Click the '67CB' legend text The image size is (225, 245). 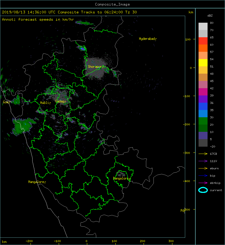coord(213,154)
